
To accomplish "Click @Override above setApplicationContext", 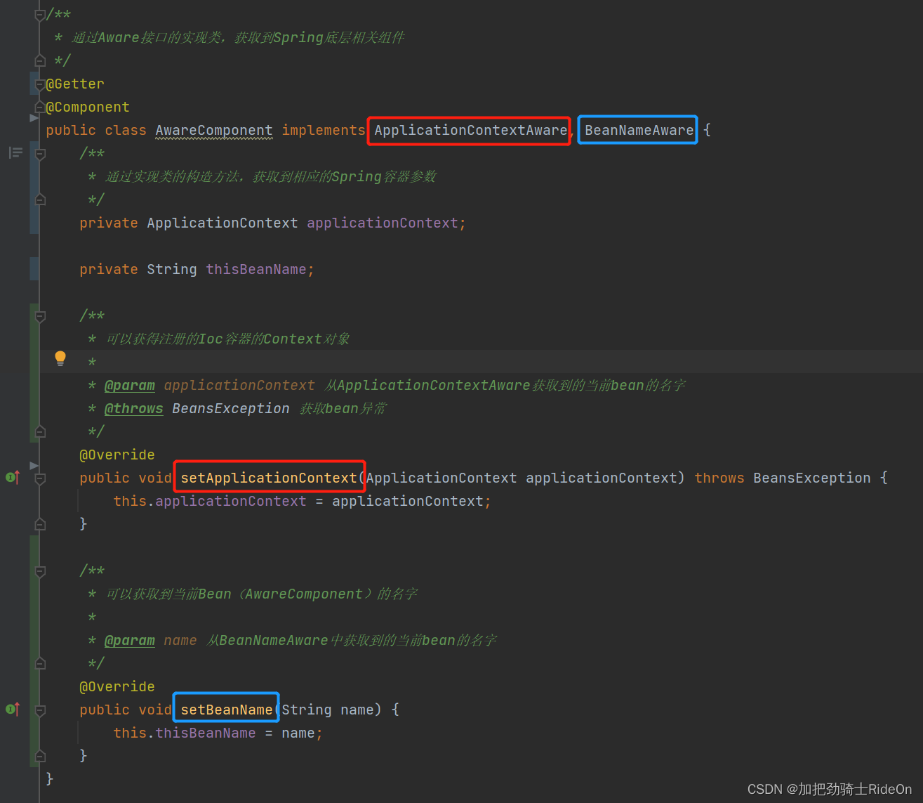I will (x=117, y=455).
